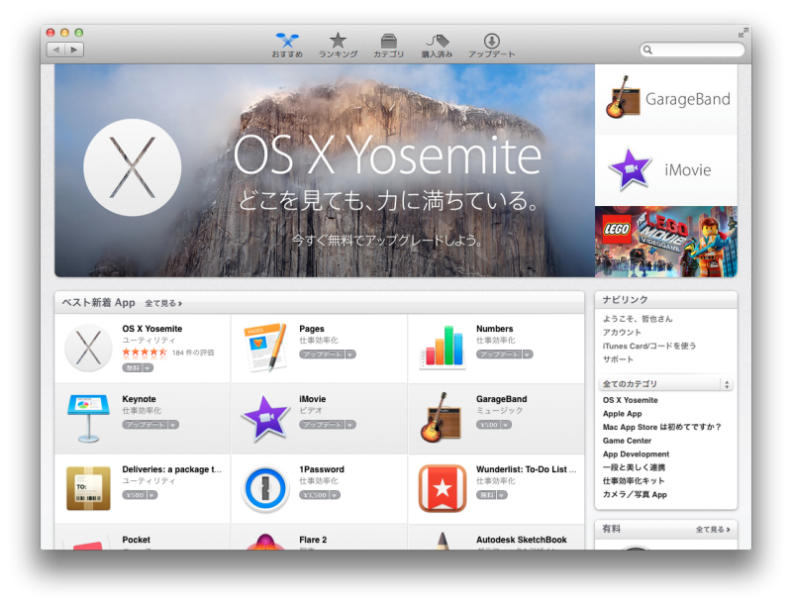Click 全て見る next to ベスト新着 App
The width and height of the screenshot is (792, 606).
click(x=163, y=303)
